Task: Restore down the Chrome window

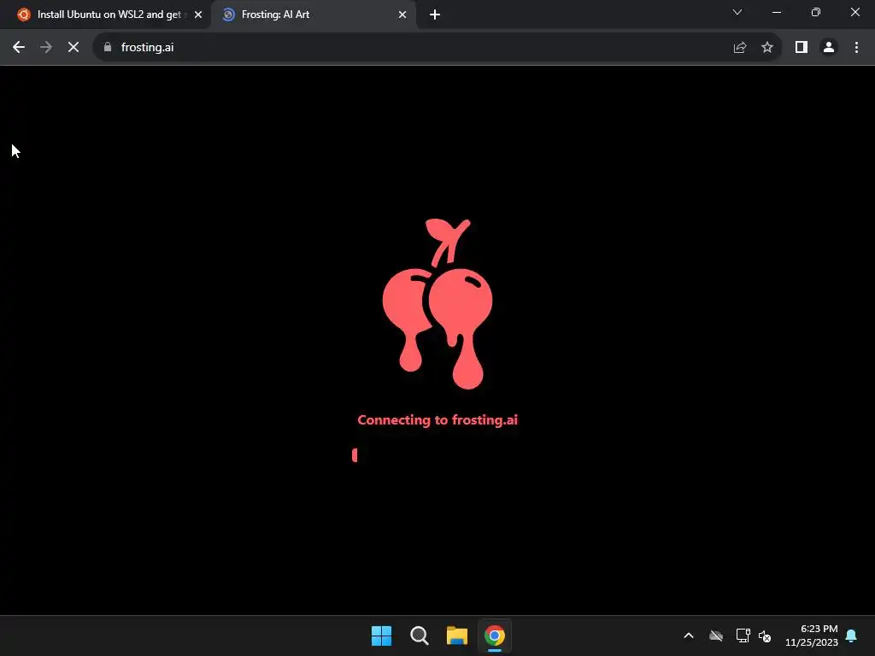Action: [x=815, y=12]
